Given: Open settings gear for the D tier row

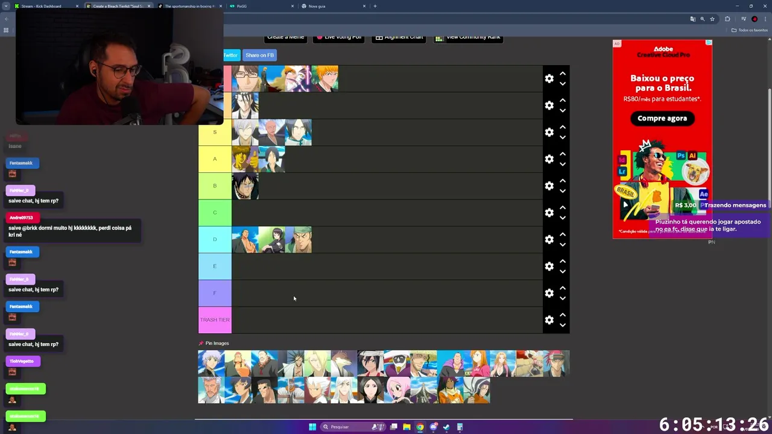Looking at the screenshot, I should click(549, 239).
